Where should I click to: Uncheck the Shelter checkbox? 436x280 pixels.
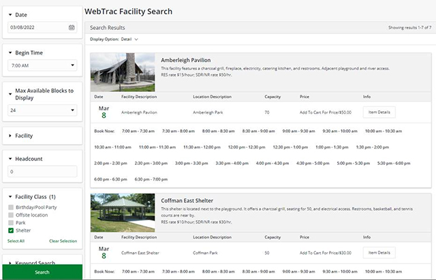coord(10,230)
